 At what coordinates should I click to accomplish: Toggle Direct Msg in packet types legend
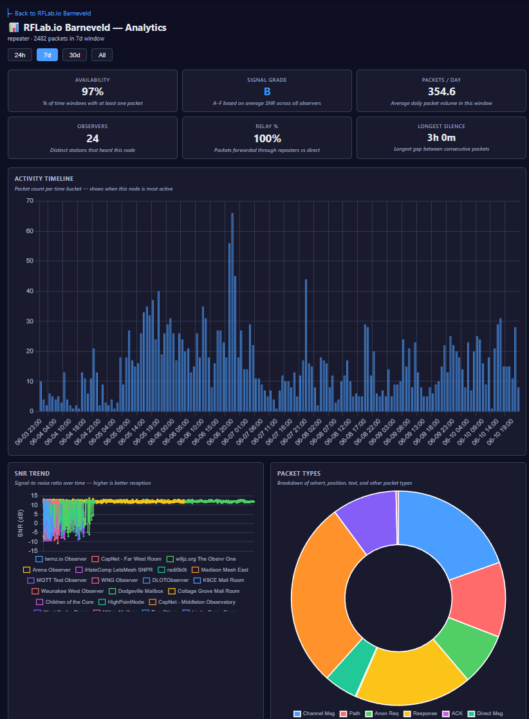[x=485, y=713]
